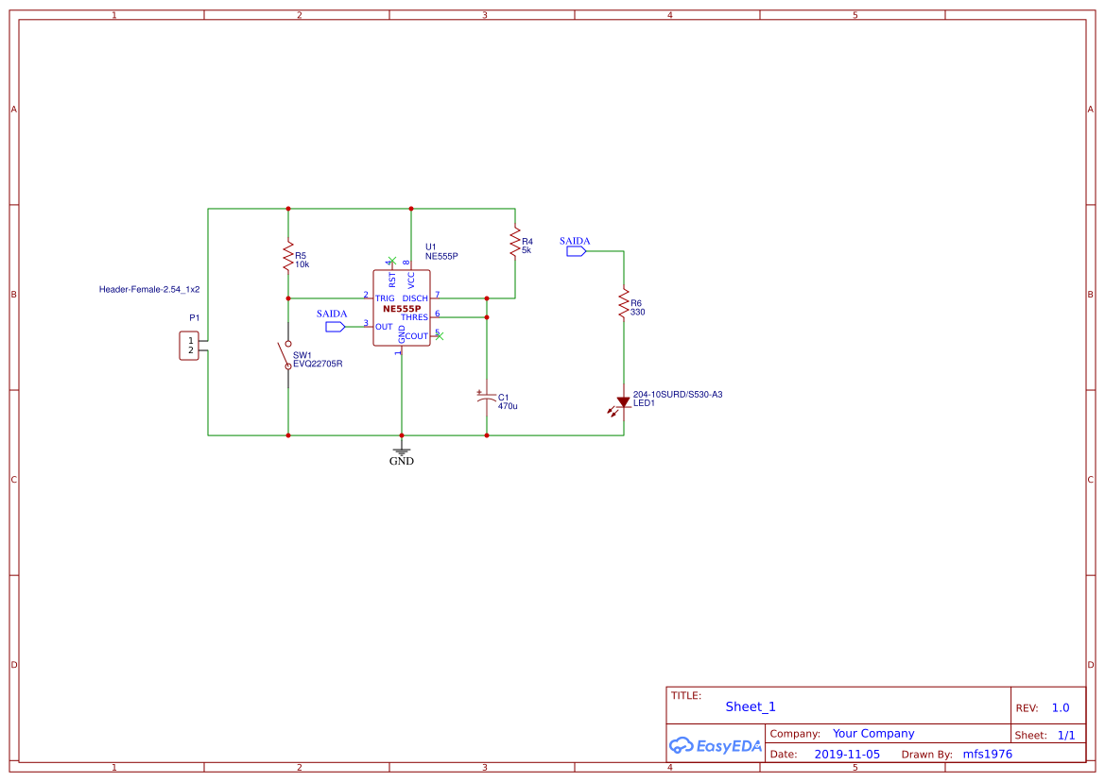This screenshot has width=1105, height=782.
Task: Select the NE555P chip body
Action: (x=402, y=309)
